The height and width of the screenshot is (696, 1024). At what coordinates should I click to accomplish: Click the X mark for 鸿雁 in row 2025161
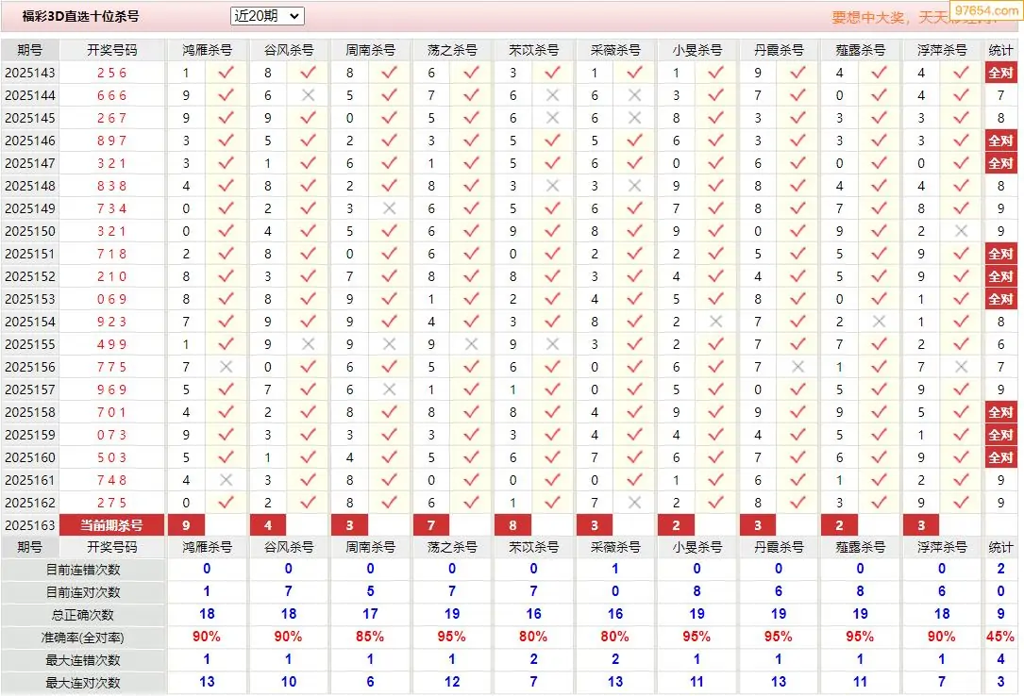[x=226, y=480]
